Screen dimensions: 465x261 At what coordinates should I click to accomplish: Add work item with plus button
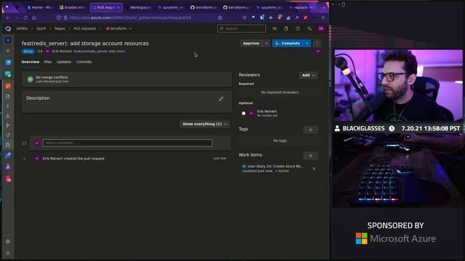pos(310,155)
